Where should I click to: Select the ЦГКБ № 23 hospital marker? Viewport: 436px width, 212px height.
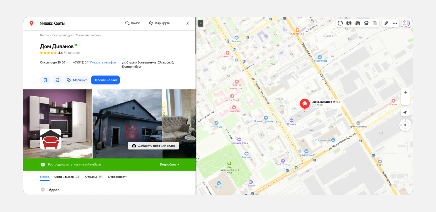pos(232,96)
